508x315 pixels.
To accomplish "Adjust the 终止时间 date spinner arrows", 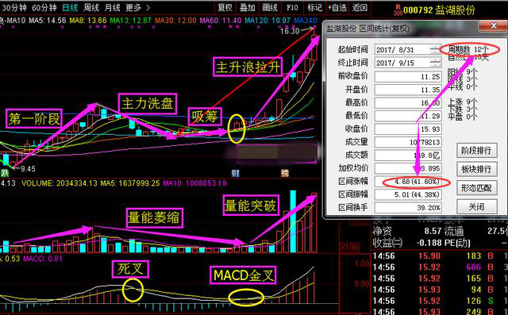I will tap(436, 63).
